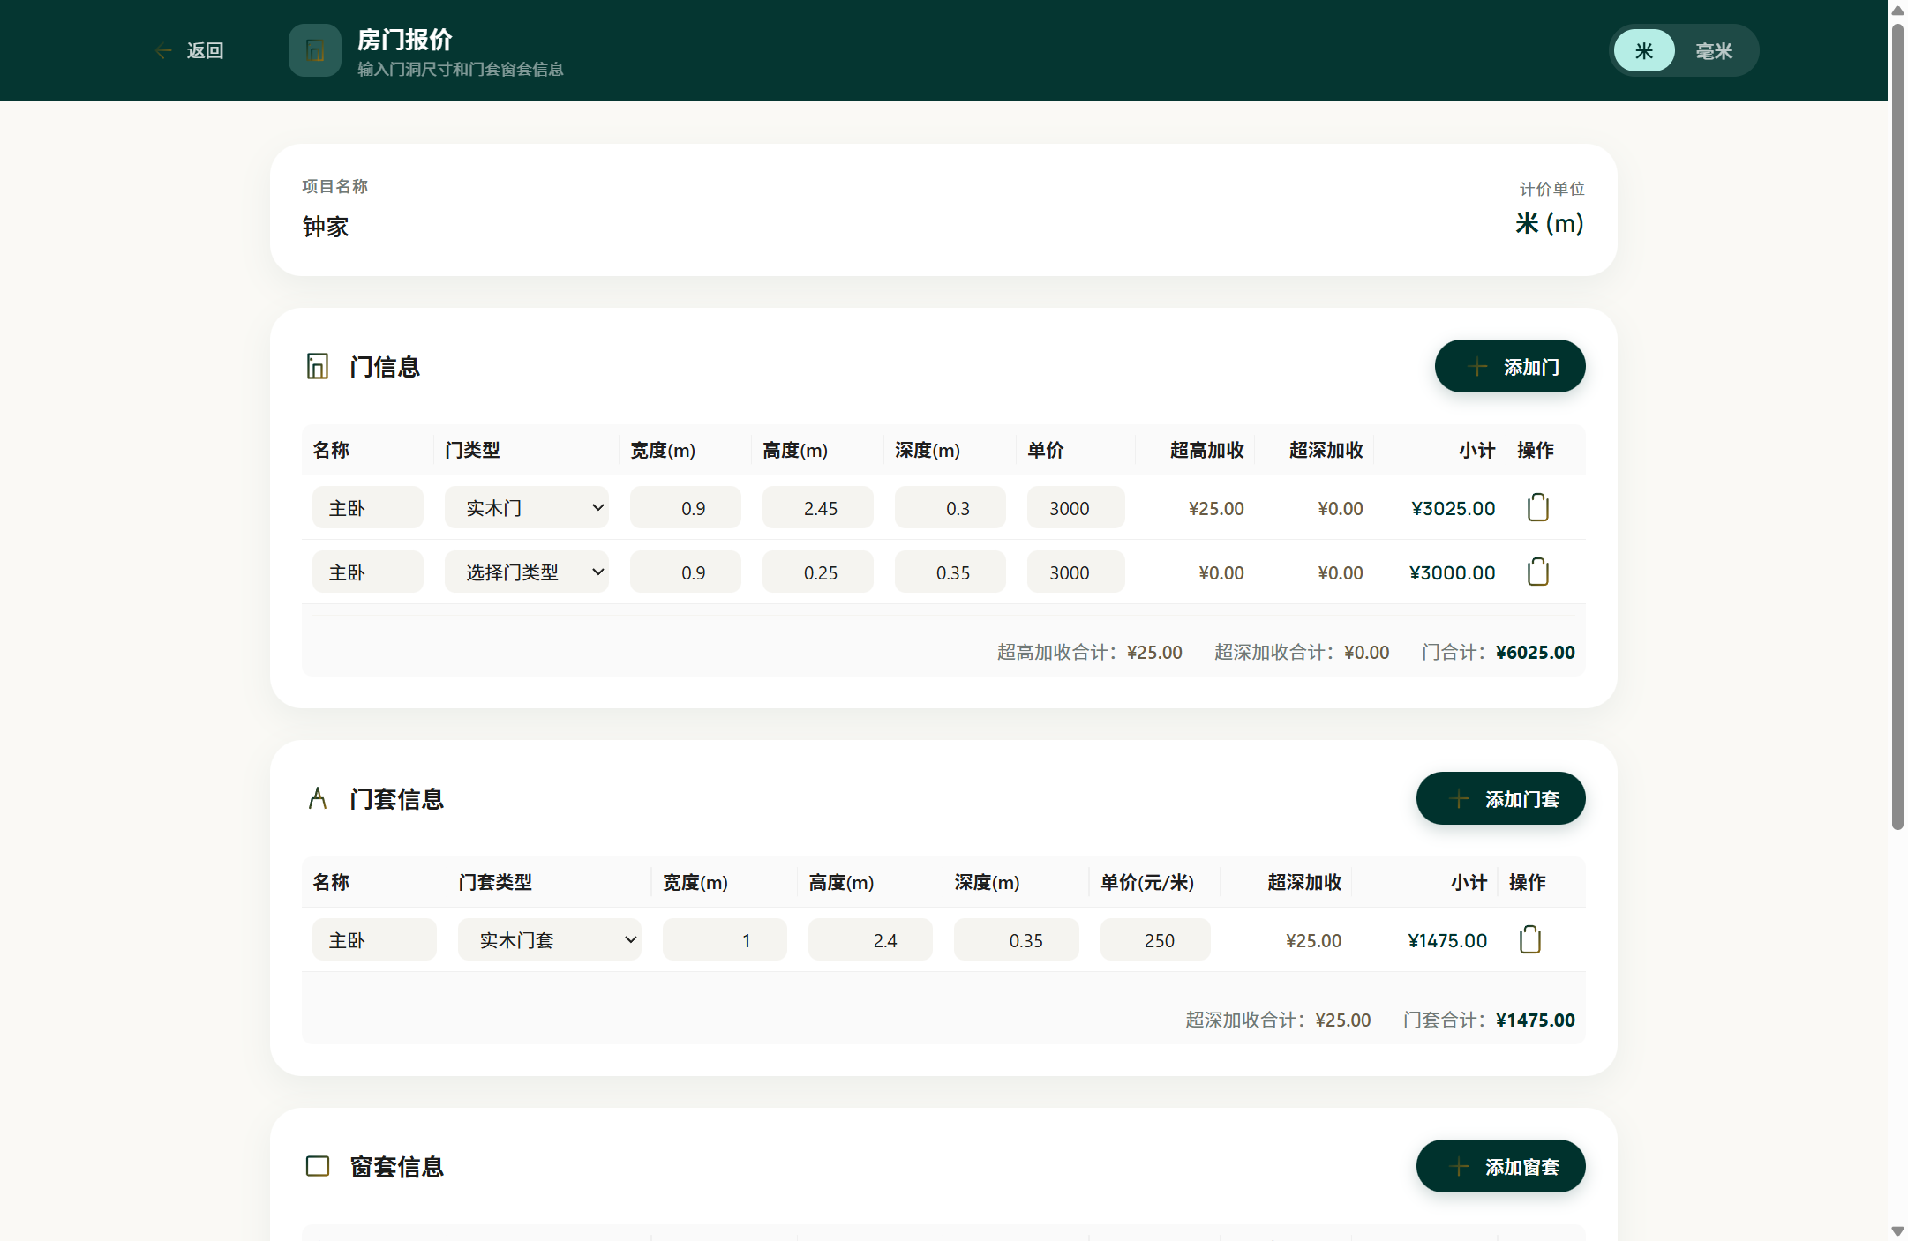This screenshot has height=1241, width=1908.
Task: Open the 实木门套 type dropdown
Action: pos(550,939)
